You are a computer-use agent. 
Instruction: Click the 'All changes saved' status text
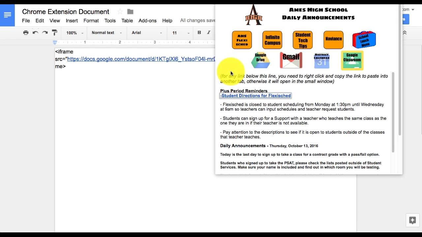tap(198, 20)
